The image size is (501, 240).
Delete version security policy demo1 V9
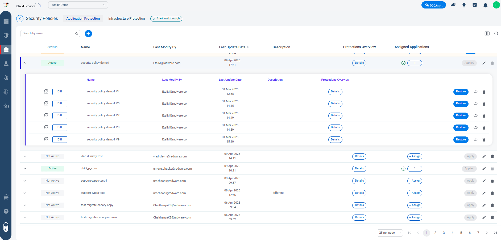point(484,140)
